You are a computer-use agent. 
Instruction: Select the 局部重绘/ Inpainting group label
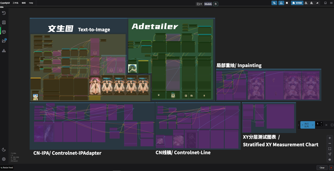239,66
